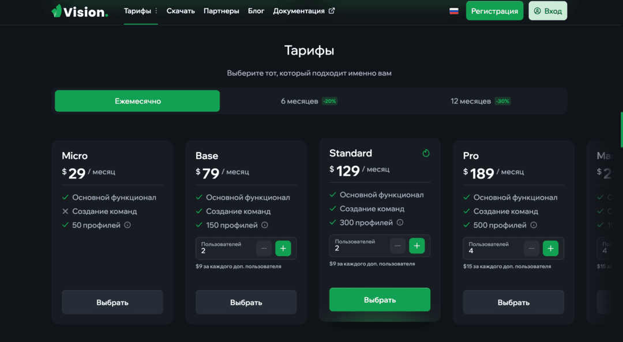Open the Тарифы navigation item
623x342 pixels.
coord(137,11)
